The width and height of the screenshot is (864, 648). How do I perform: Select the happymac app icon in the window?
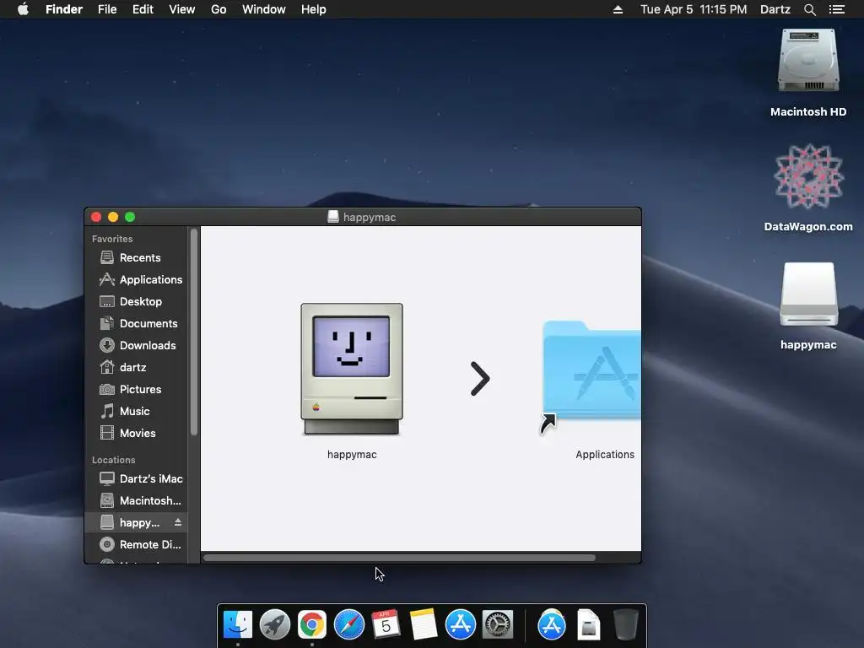click(x=352, y=370)
